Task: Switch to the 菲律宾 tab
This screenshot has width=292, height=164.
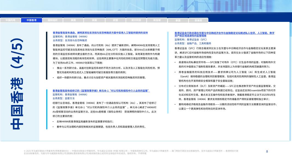Action: 199,20
